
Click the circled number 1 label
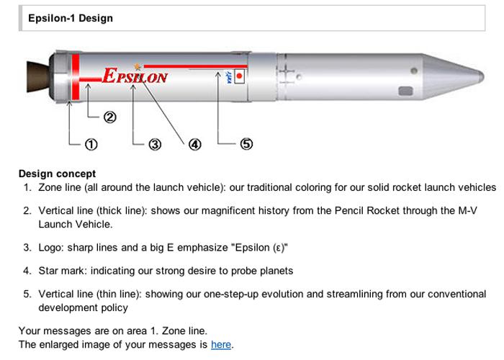pos(91,144)
